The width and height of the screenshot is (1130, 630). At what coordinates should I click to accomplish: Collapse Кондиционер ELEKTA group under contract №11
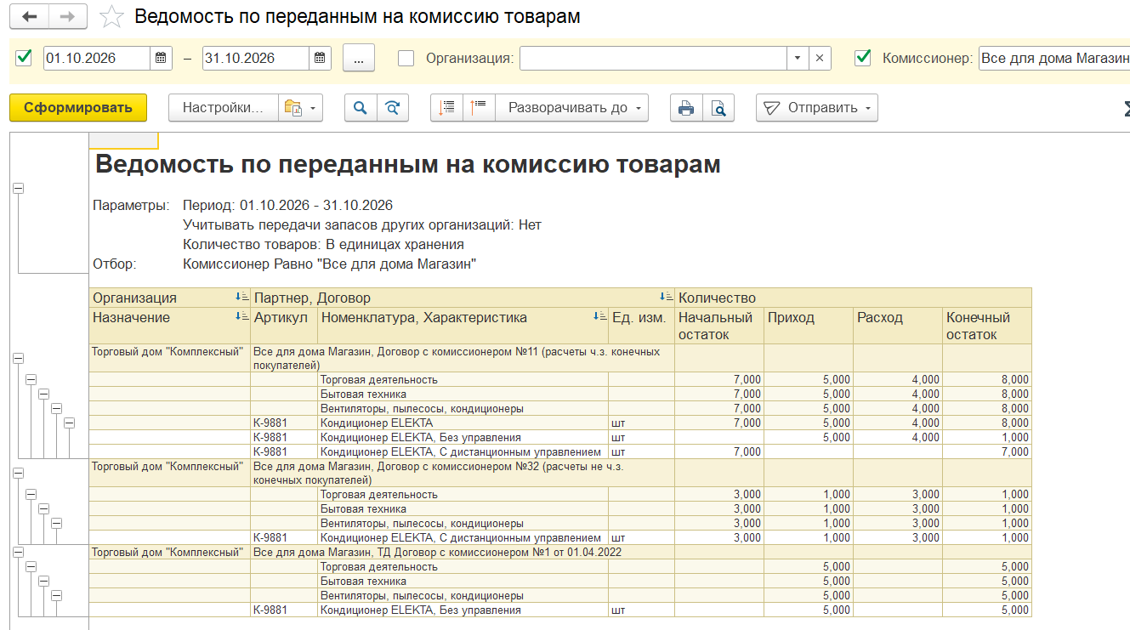pyautogui.click(x=69, y=423)
